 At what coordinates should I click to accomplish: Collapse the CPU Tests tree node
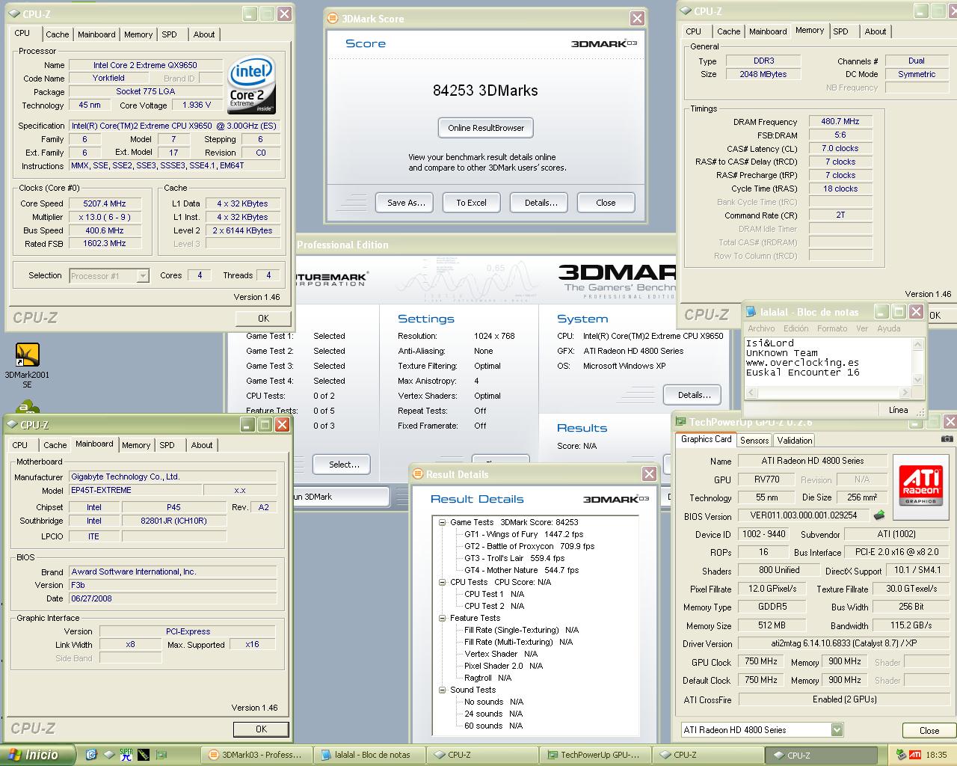(442, 582)
